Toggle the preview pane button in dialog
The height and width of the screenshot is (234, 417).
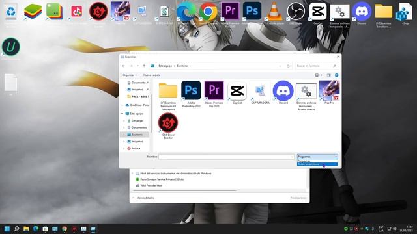tap(328, 75)
